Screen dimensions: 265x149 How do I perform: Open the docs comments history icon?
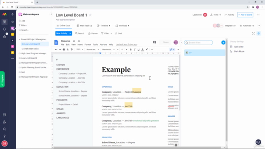coord(154,42)
